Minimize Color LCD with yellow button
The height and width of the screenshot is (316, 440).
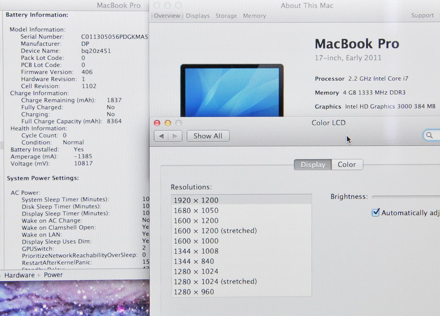[x=168, y=123]
